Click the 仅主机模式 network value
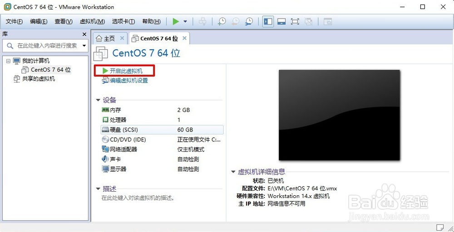Image resolution: width=454 pixels, height=232 pixels. click(x=191, y=150)
